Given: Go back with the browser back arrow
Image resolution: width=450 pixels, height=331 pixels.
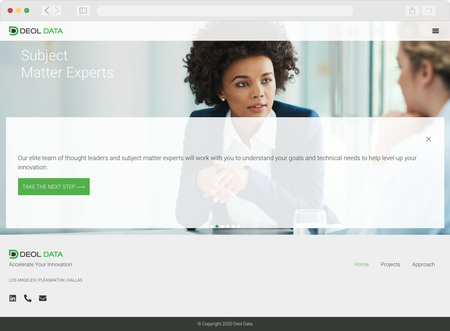Looking at the screenshot, I should click(x=46, y=10).
